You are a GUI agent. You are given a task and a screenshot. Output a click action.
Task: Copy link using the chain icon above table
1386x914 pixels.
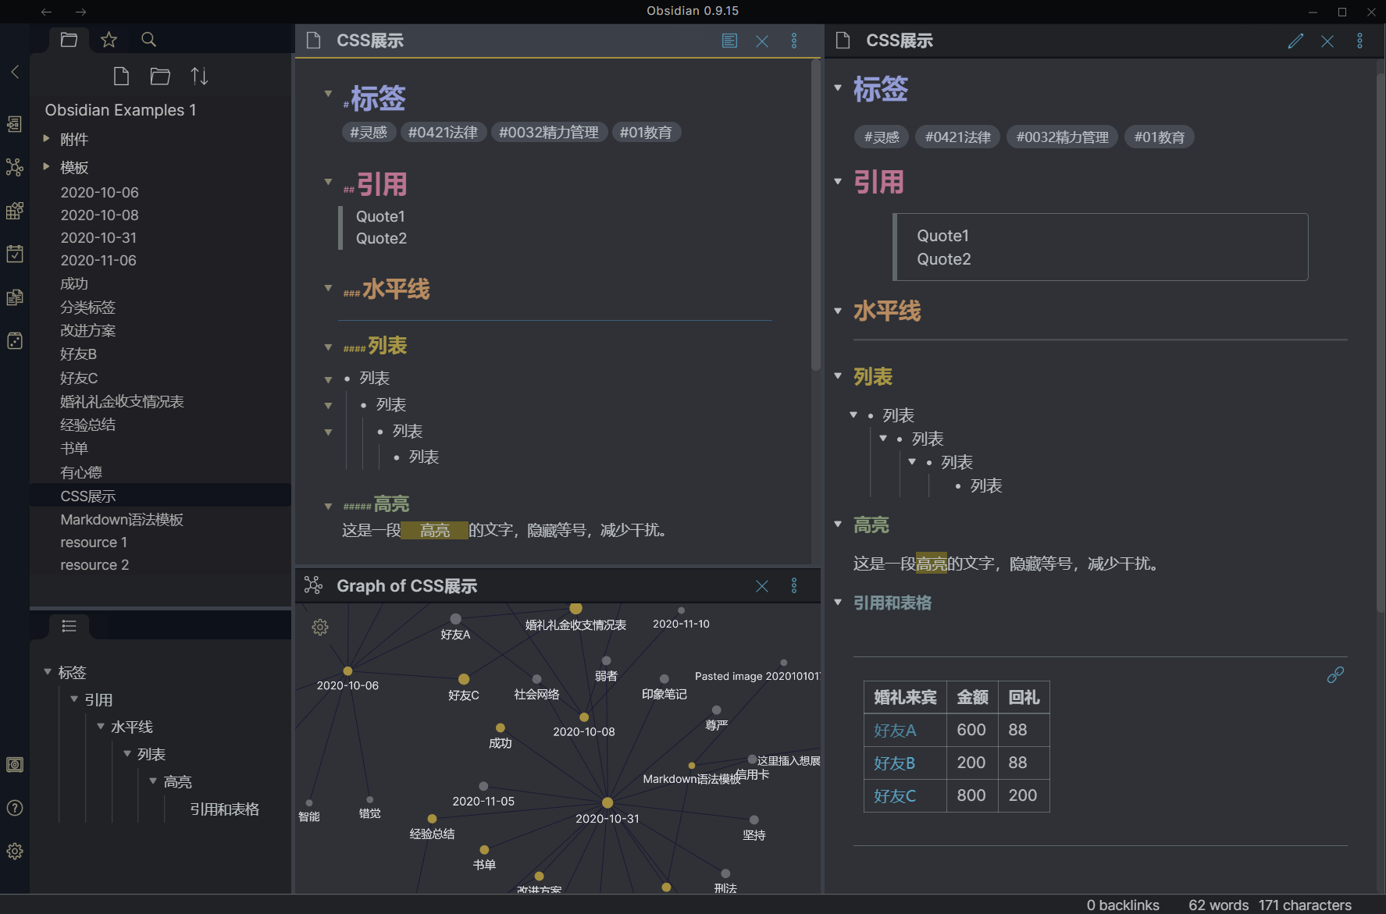tap(1335, 674)
